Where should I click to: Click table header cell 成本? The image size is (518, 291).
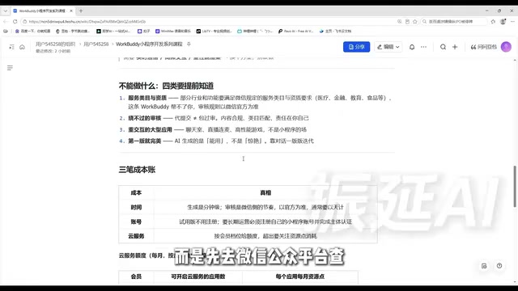(x=136, y=192)
